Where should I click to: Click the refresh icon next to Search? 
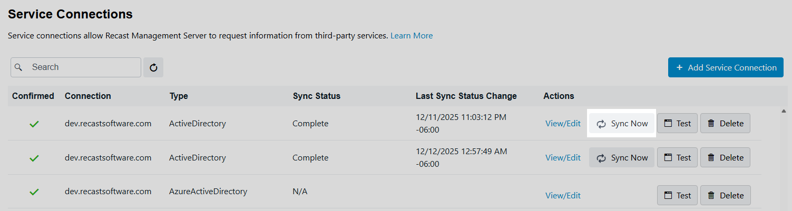coord(153,67)
